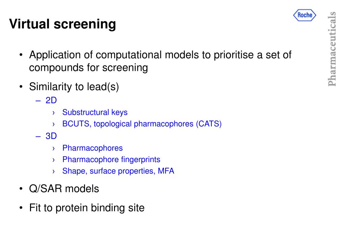Viewport: 345px width, 239px height.
Task: Click the Roche hexagon logo
Action: pos(305,15)
